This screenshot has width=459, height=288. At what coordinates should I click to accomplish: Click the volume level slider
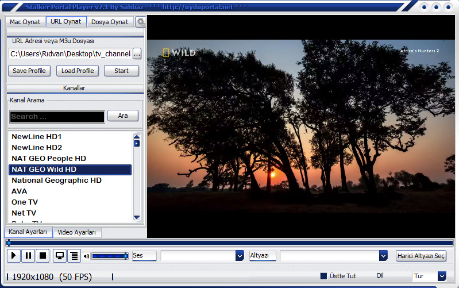tap(109, 256)
